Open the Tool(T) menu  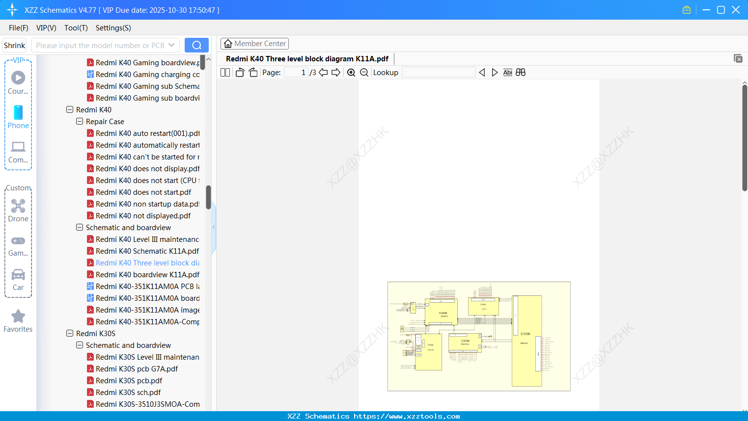76,28
